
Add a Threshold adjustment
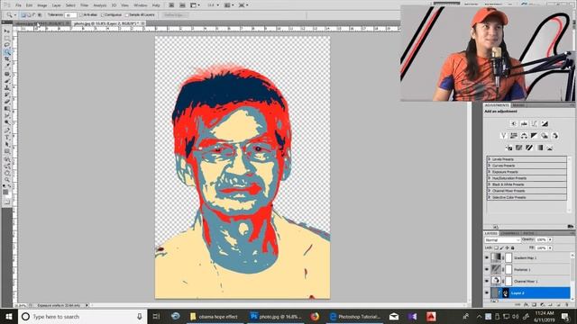click(x=529, y=148)
